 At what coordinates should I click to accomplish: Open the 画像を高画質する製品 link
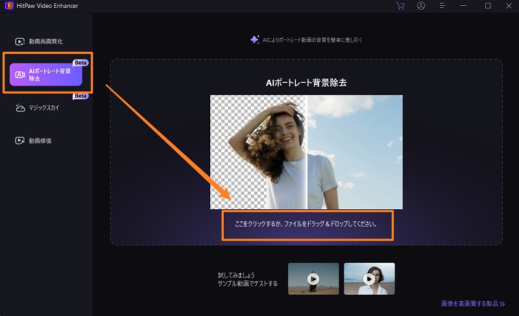[x=472, y=303]
